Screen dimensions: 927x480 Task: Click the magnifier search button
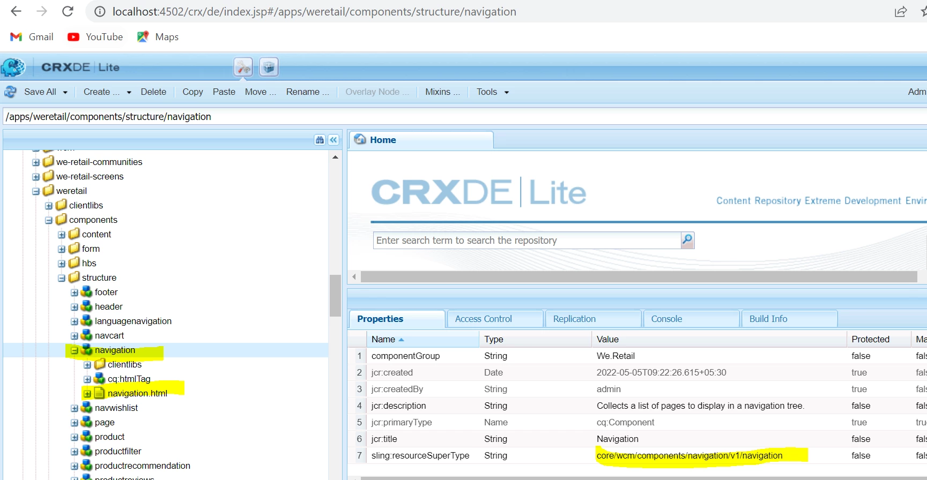tap(687, 240)
